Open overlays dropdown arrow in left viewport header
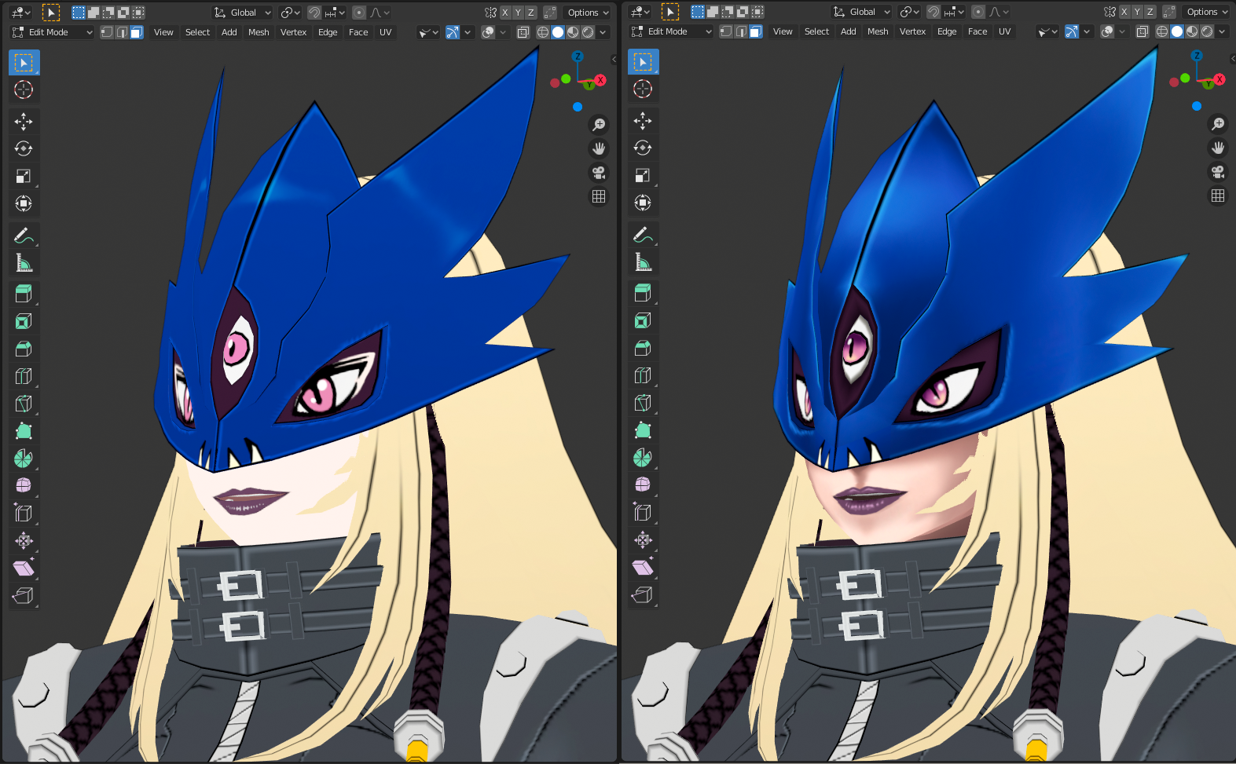Viewport: 1236px width, 764px height. [x=503, y=32]
